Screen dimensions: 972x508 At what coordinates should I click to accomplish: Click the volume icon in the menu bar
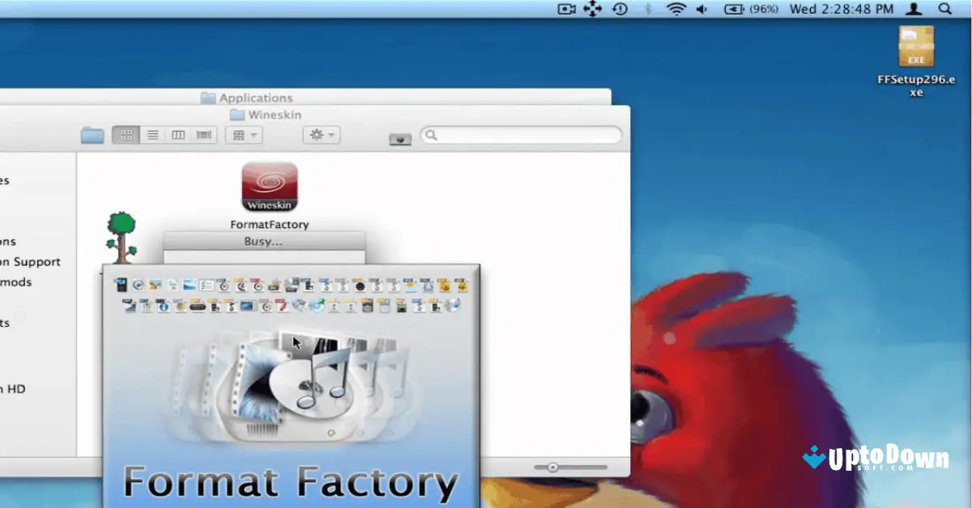point(700,9)
